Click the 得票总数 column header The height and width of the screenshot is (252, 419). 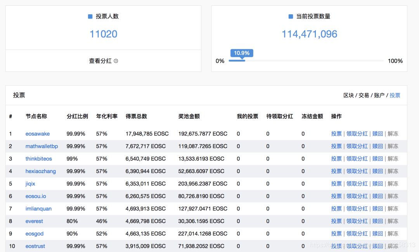coord(136,116)
